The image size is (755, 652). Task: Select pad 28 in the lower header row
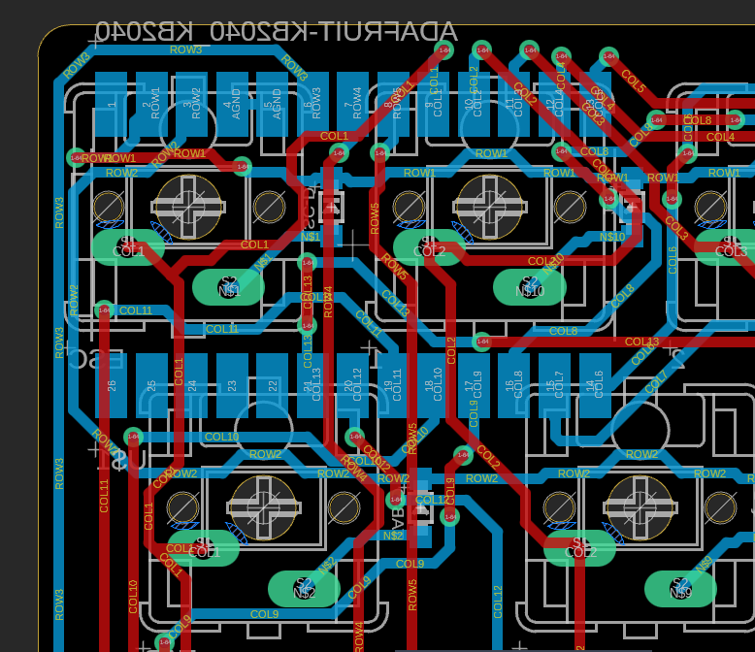112,385
